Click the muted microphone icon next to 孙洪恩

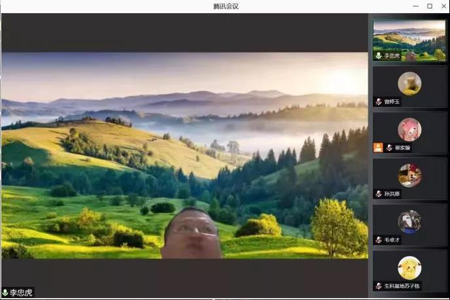[378, 193]
